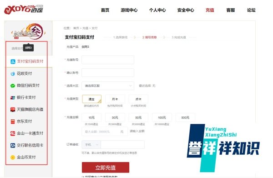Choose 月卡 recharge type
This screenshot has width=273, height=178.
coord(115,99)
